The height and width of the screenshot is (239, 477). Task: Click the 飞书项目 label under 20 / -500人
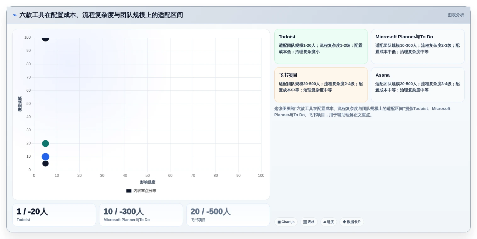pos(198,220)
